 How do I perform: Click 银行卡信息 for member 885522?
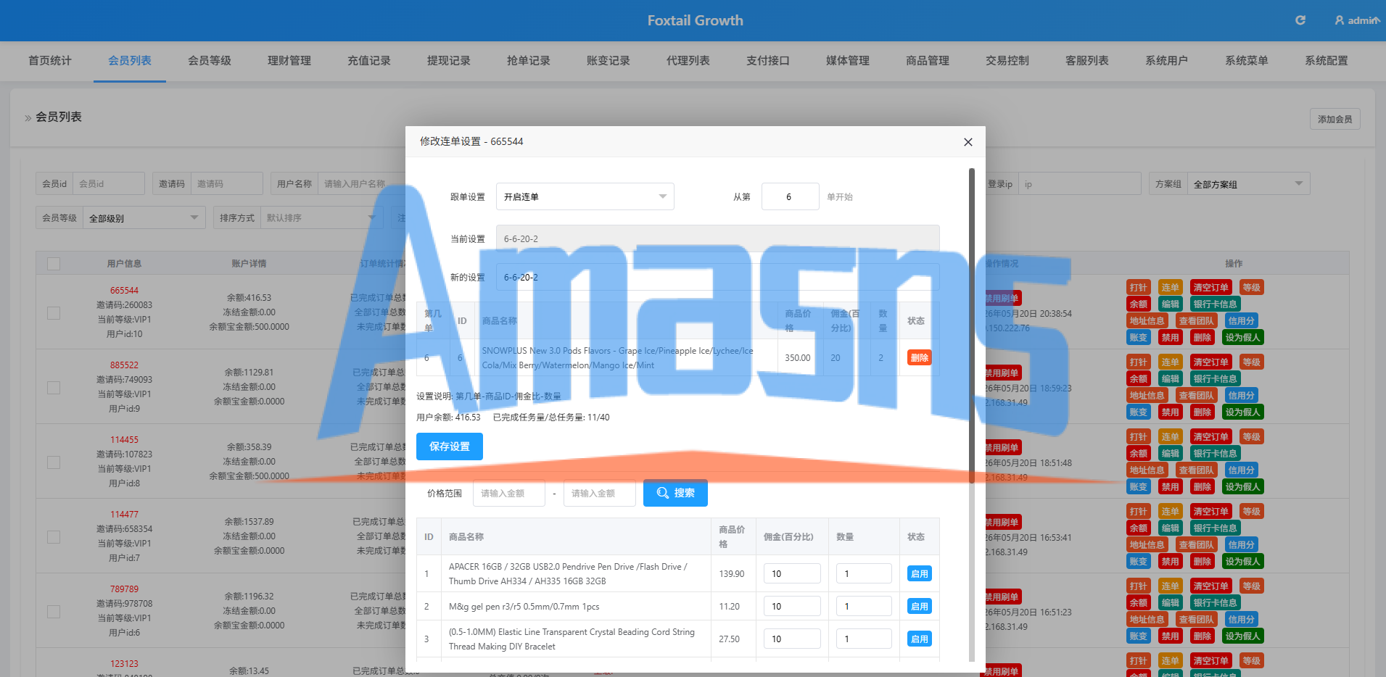(x=1215, y=378)
